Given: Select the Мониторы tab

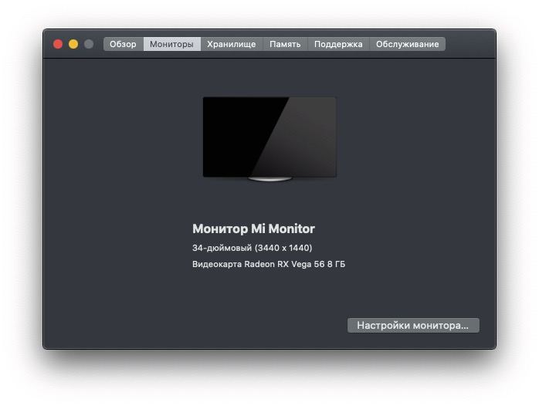Looking at the screenshot, I should click(x=172, y=44).
